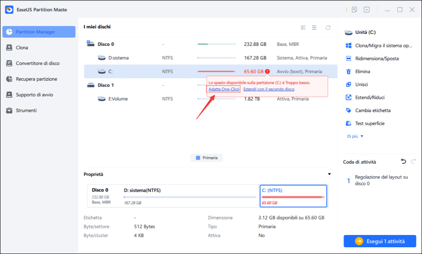Image resolution: width=422 pixels, height=254 pixels.
Task: Select the E:Volume partition row
Action: (x=211, y=99)
